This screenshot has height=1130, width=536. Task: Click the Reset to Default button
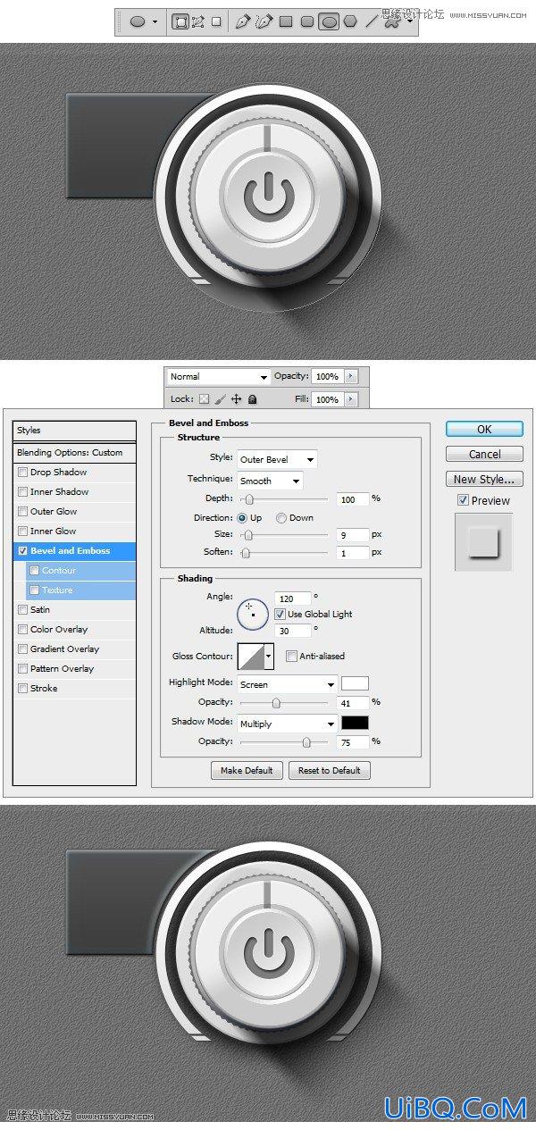coord(329,770)
